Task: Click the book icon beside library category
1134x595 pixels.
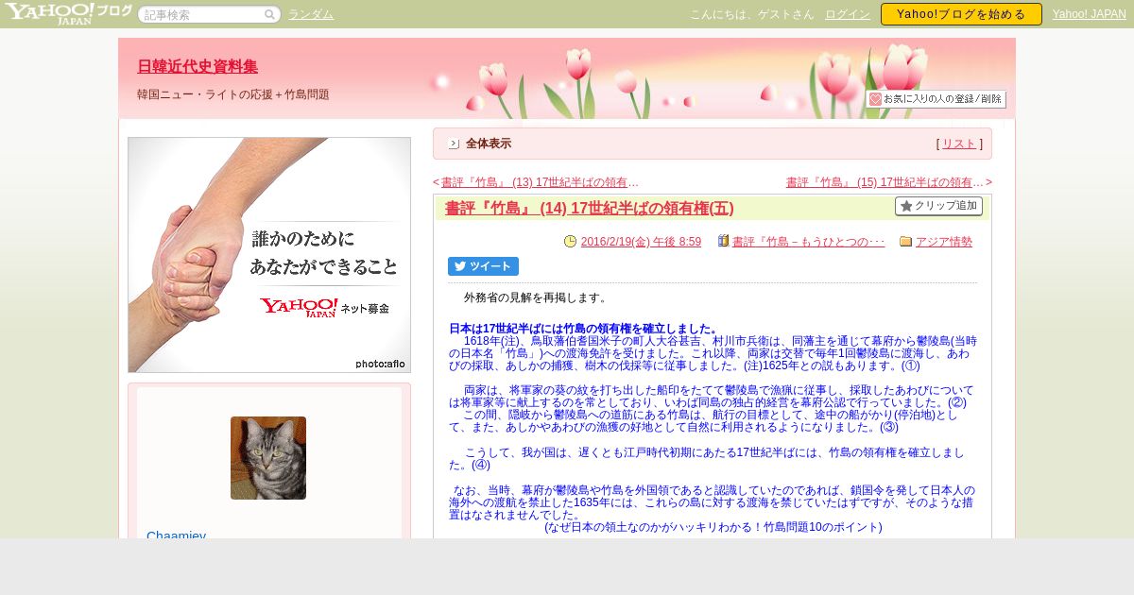Action: 723,242
